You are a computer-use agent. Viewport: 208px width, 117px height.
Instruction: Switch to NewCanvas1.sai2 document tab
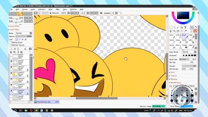[x=46, y=102]
